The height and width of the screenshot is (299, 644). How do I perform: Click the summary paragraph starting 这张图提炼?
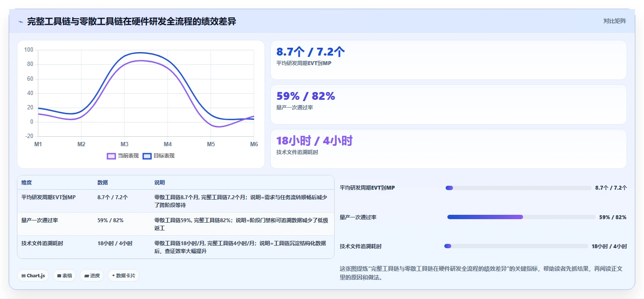point(481,273)
